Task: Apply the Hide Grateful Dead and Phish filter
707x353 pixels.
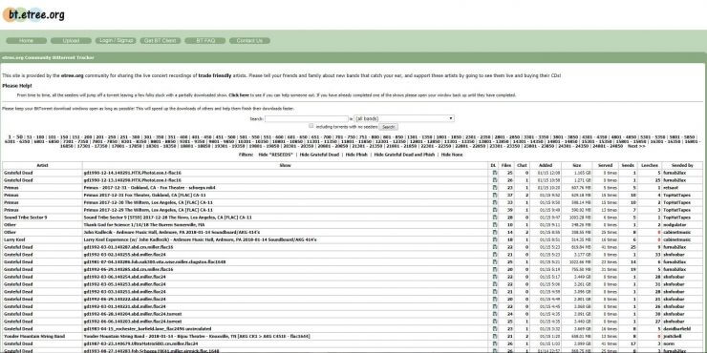Action: point(404,155)
